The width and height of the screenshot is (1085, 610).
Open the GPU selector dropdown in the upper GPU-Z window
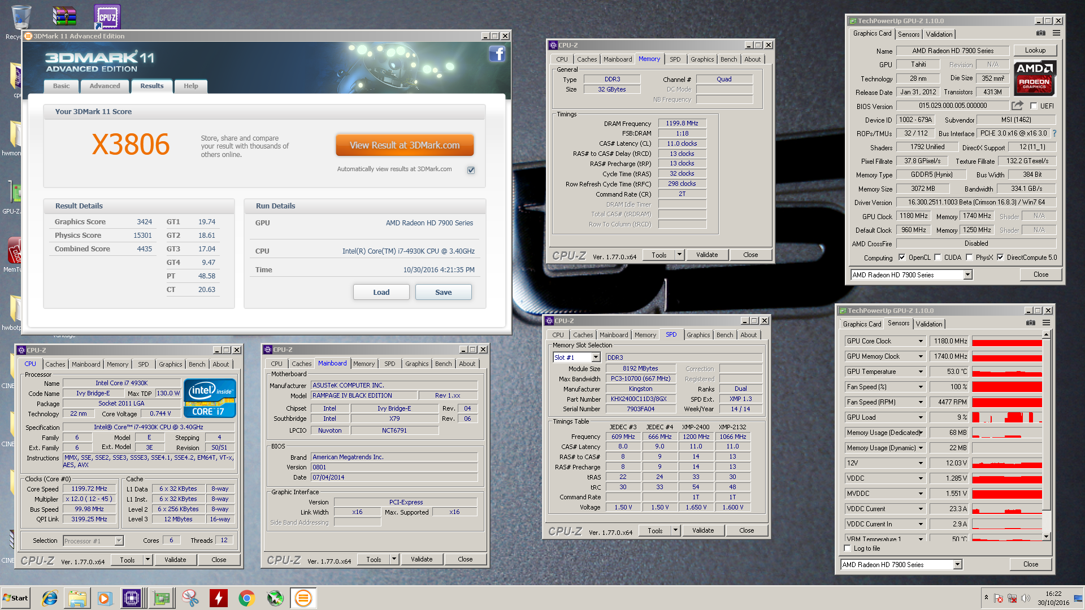967,275
